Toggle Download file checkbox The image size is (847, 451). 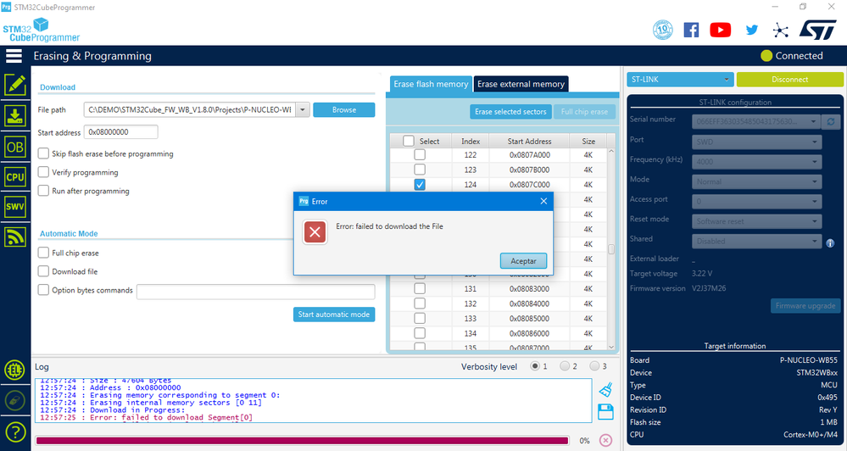[x=43, y=270]
